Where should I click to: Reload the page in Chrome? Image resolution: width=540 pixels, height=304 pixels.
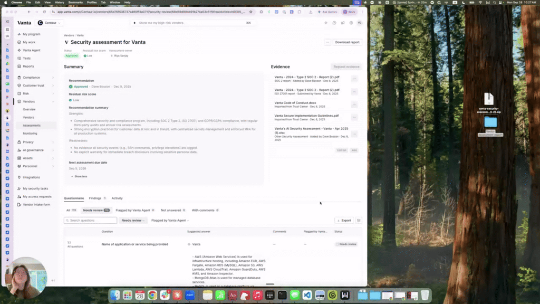(44, 12)
